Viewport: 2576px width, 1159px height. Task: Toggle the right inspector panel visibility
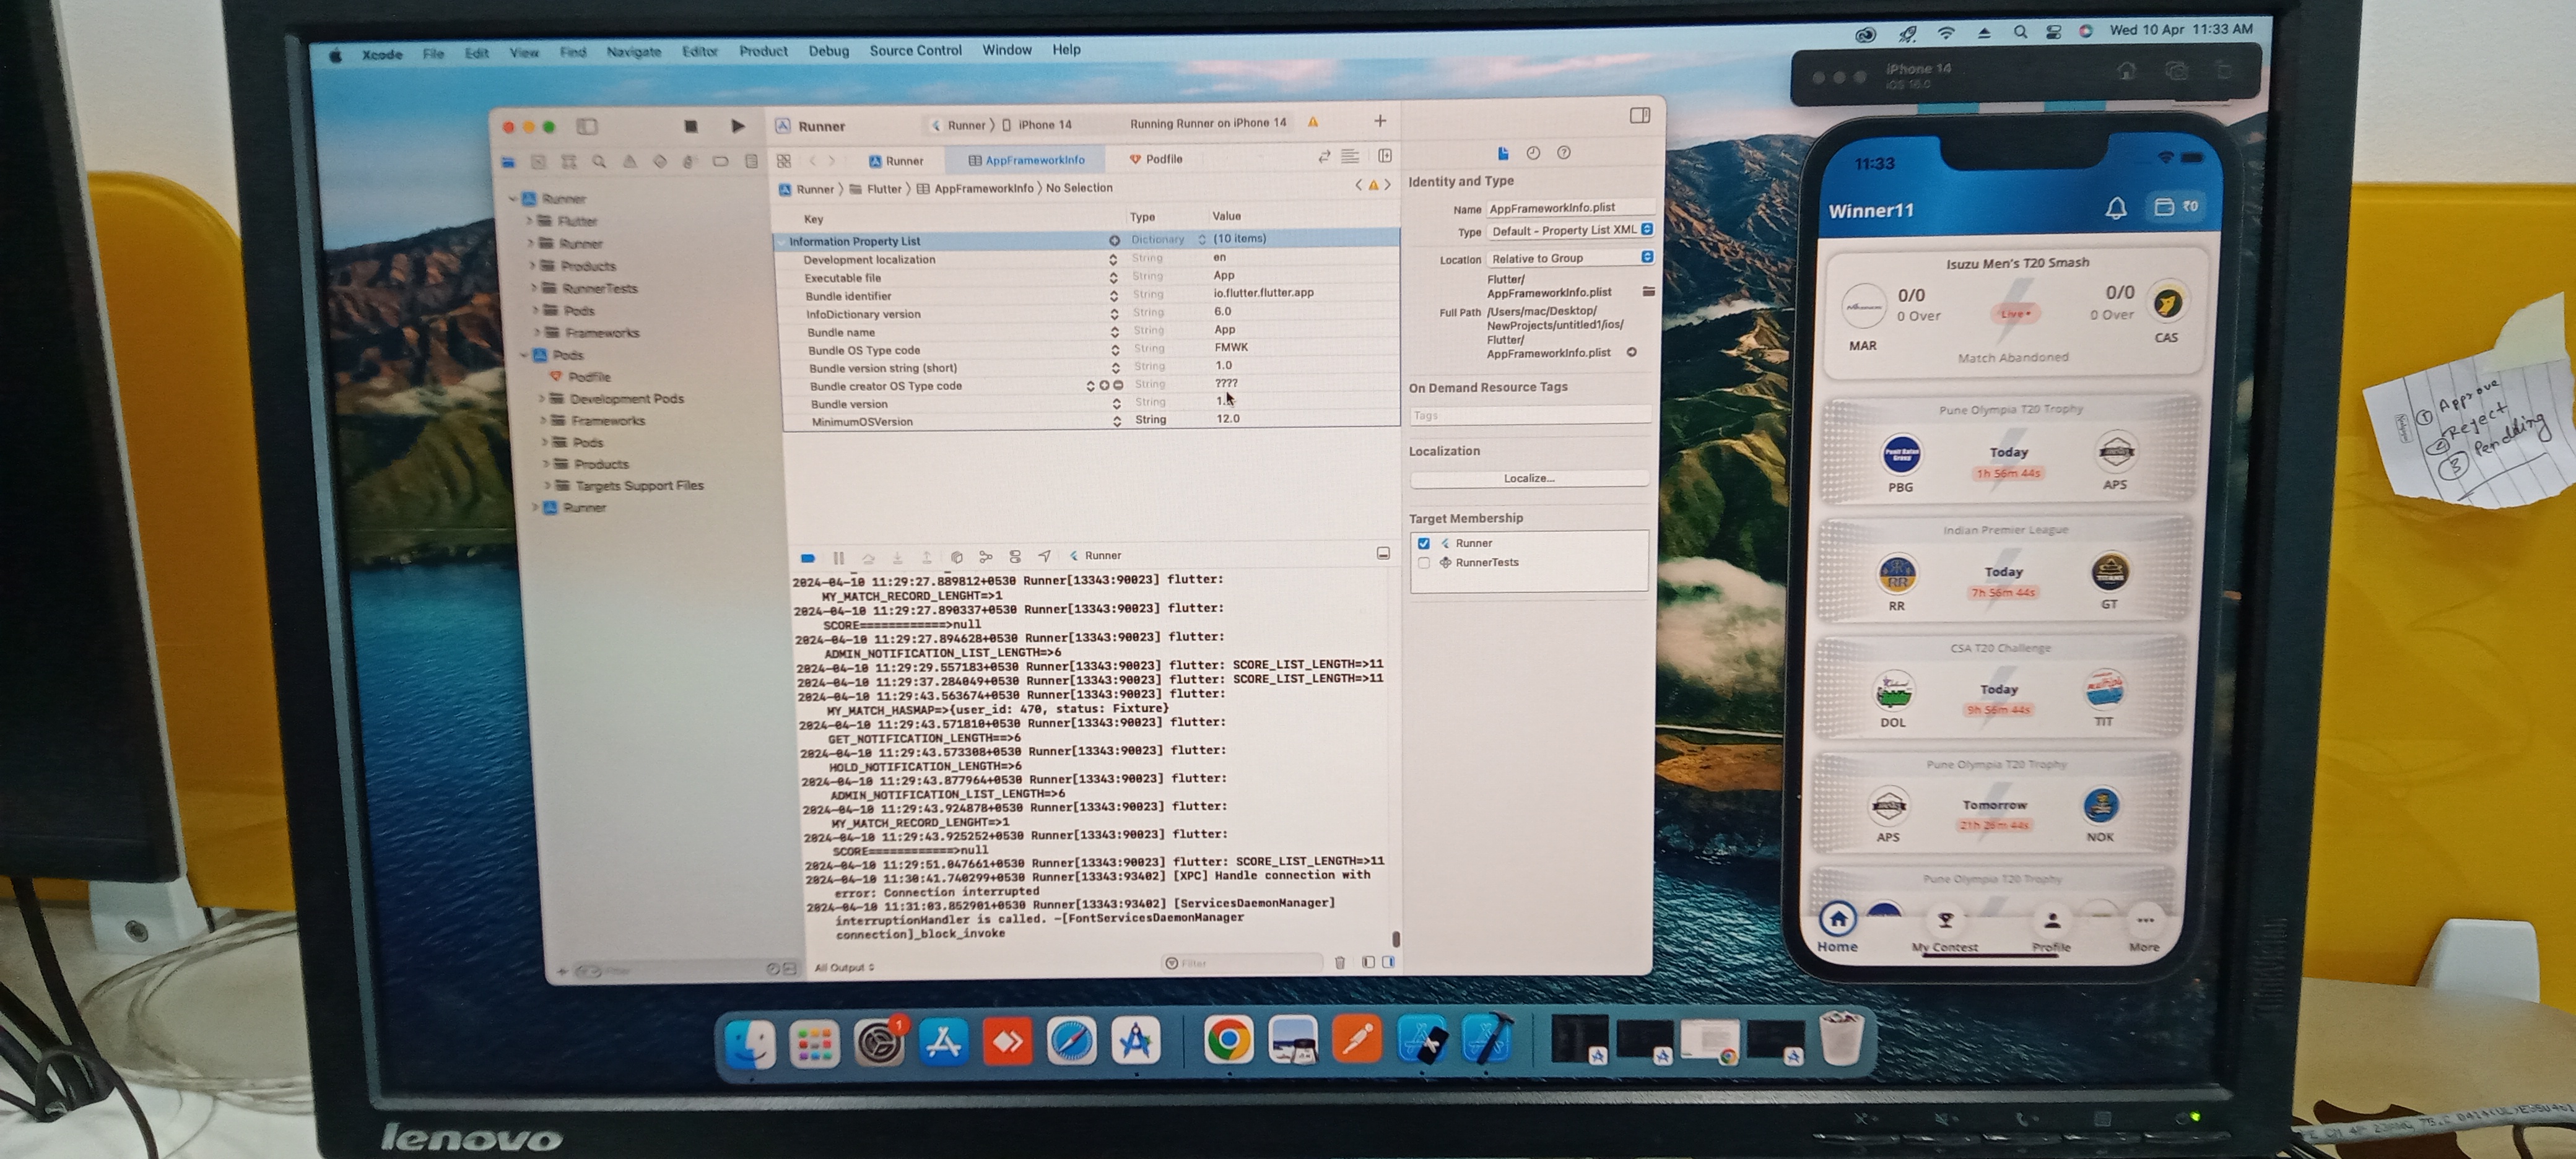[x=1639, y=116]
